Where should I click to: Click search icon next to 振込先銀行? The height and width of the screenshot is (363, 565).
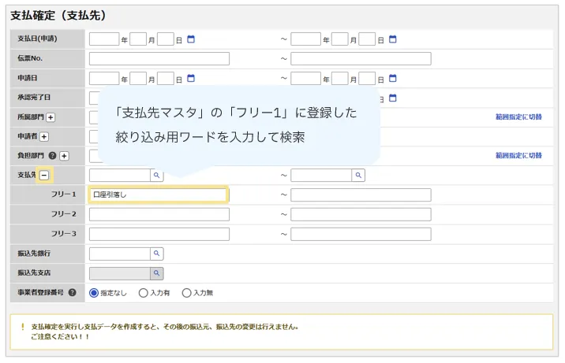tap(156, 254)
